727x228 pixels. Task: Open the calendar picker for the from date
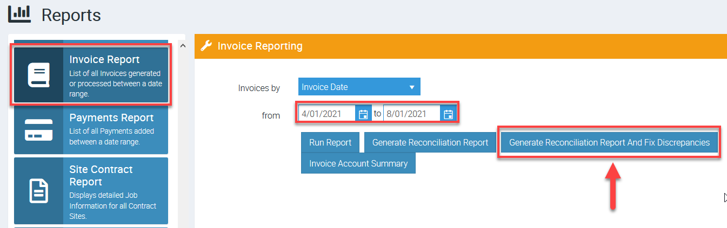(363, 114)
